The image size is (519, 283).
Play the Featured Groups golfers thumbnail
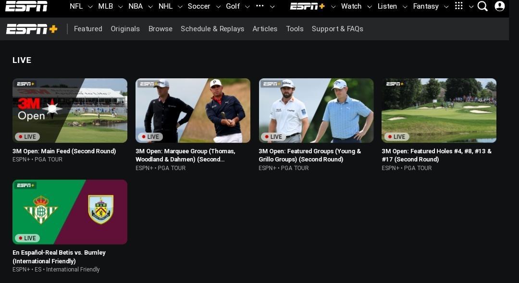[316, 111]
